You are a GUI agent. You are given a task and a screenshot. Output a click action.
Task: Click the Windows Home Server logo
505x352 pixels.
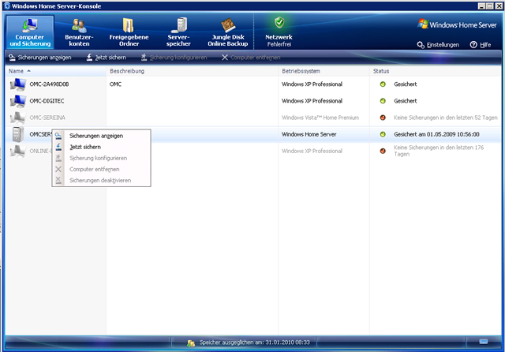click(457, 24)
